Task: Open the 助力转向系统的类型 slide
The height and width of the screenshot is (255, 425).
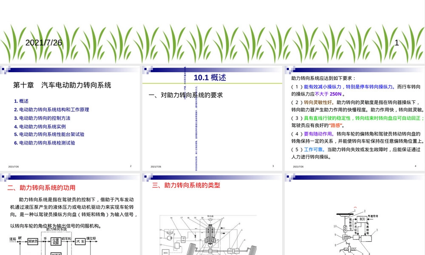Action: click(212, 214)
